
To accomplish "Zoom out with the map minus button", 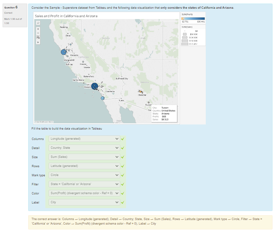I will click(38, 33).
